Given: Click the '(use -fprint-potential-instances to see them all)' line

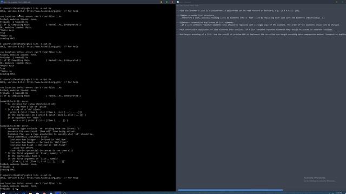Looking at the screenshot, I should tap(42, 150).
